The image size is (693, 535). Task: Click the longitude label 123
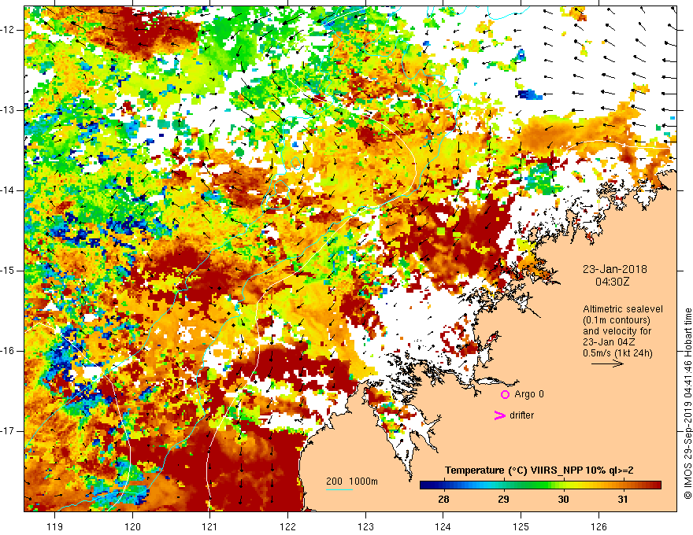(x=365, y=526)
